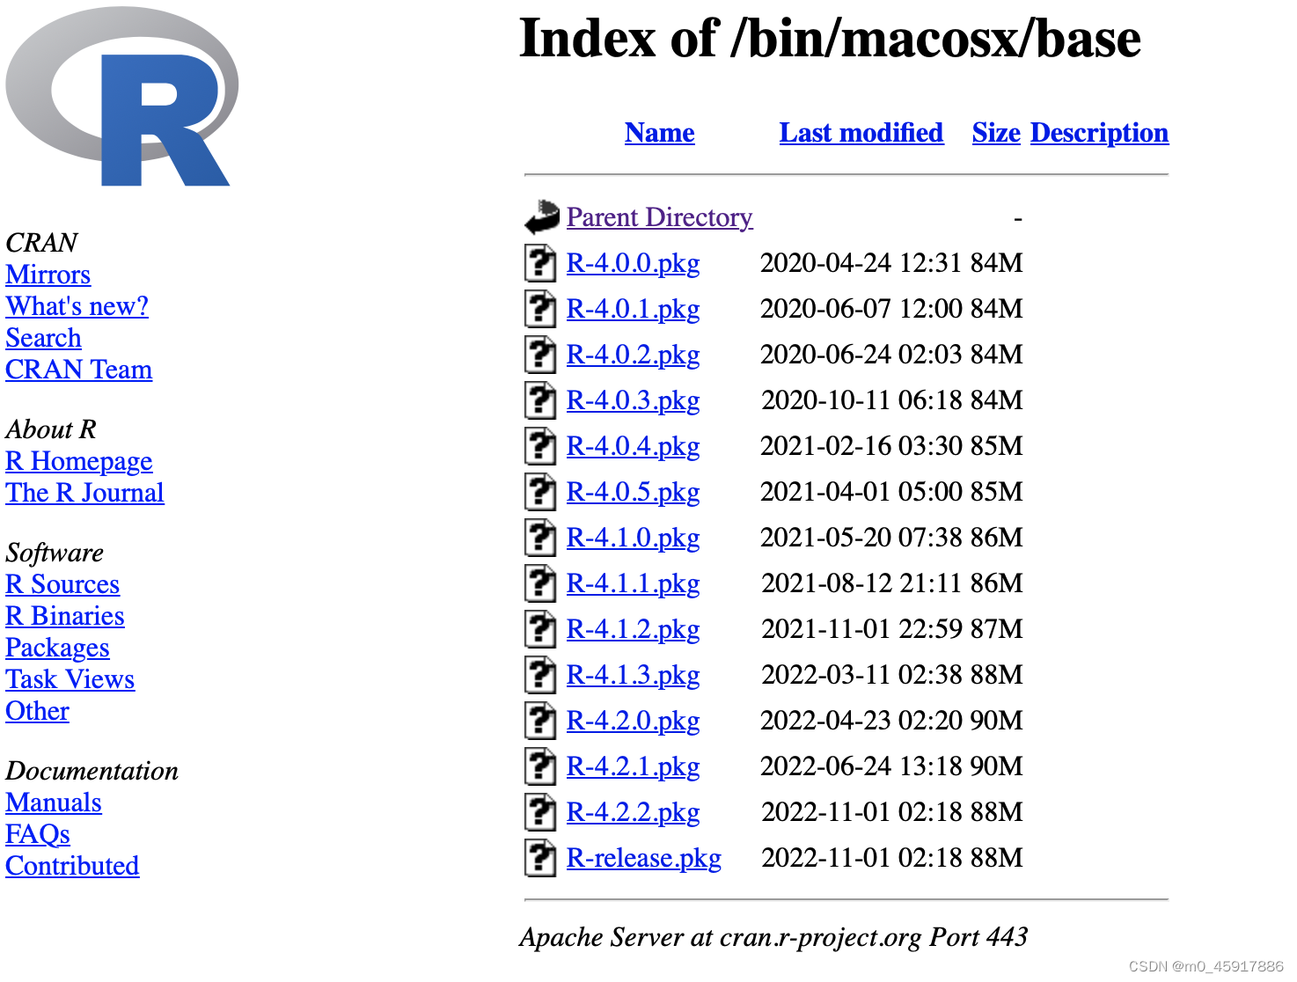Open The R Journal link
The height and width of the screenshot is (982, 1297).
(x=85, y=493)
